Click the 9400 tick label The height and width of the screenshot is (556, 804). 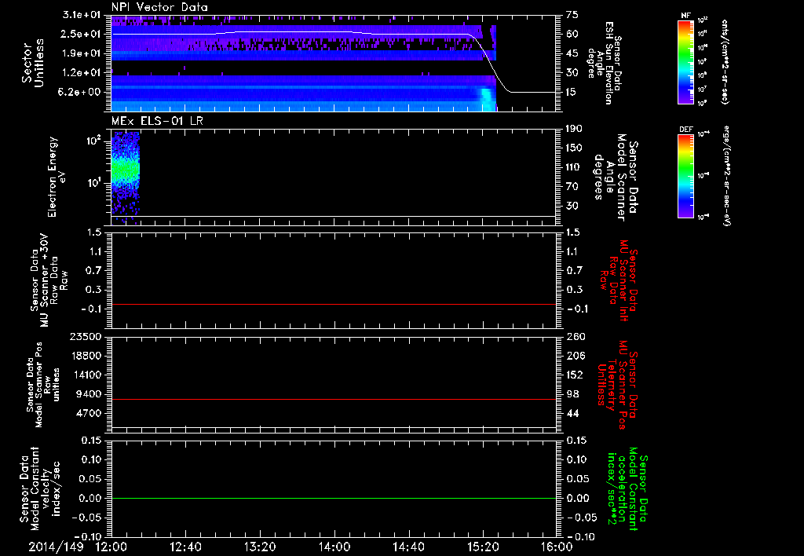click(90, 394)
